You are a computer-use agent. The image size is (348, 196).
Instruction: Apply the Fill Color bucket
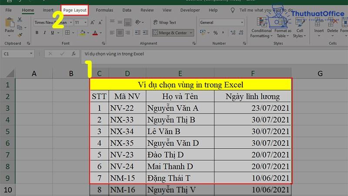(83, 33)
